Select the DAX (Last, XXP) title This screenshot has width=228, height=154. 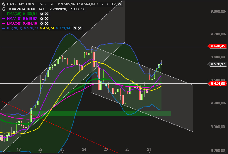tap(21, 4)
